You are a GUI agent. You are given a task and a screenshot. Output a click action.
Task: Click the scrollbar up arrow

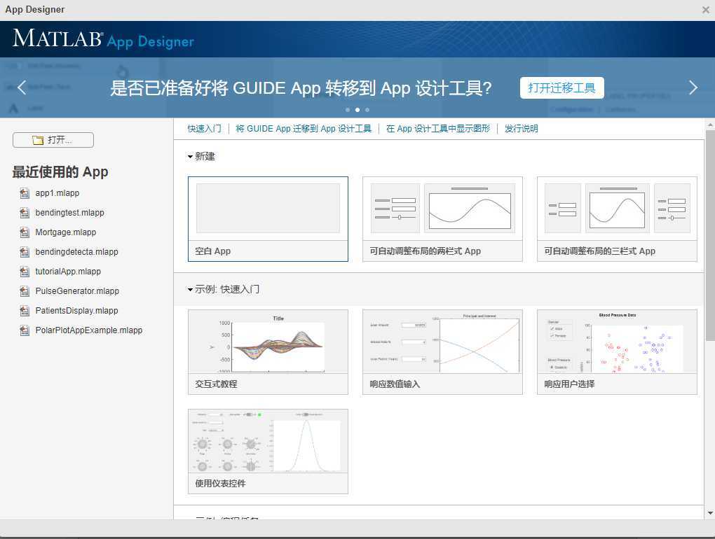coord(710,125)
